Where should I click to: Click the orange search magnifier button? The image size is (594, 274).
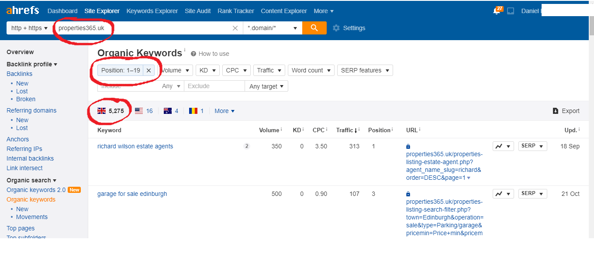click(x=314, y=28)
